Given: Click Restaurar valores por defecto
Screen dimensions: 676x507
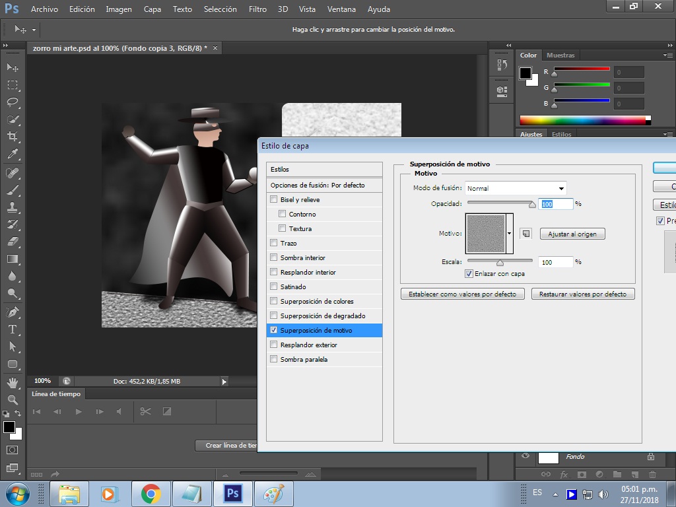Looking at the screenshot, I should [583, 294].
